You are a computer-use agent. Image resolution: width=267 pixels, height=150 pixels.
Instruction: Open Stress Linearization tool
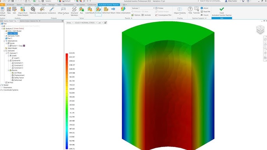[x=123, y=10]
